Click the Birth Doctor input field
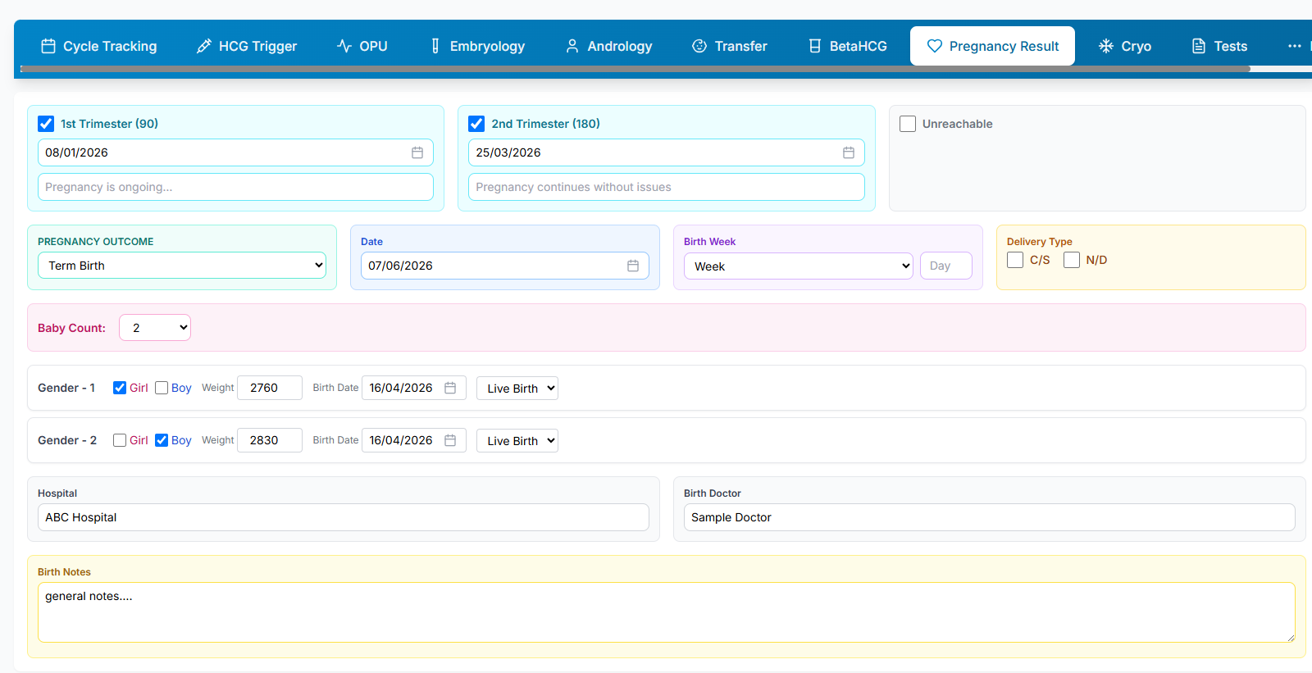Screen dimensions: 1312x673 pos(990,517)
